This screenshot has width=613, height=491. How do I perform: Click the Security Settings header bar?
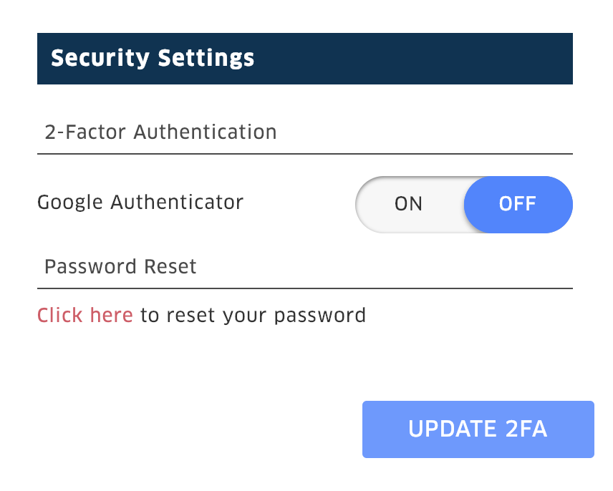click(305, 59)
